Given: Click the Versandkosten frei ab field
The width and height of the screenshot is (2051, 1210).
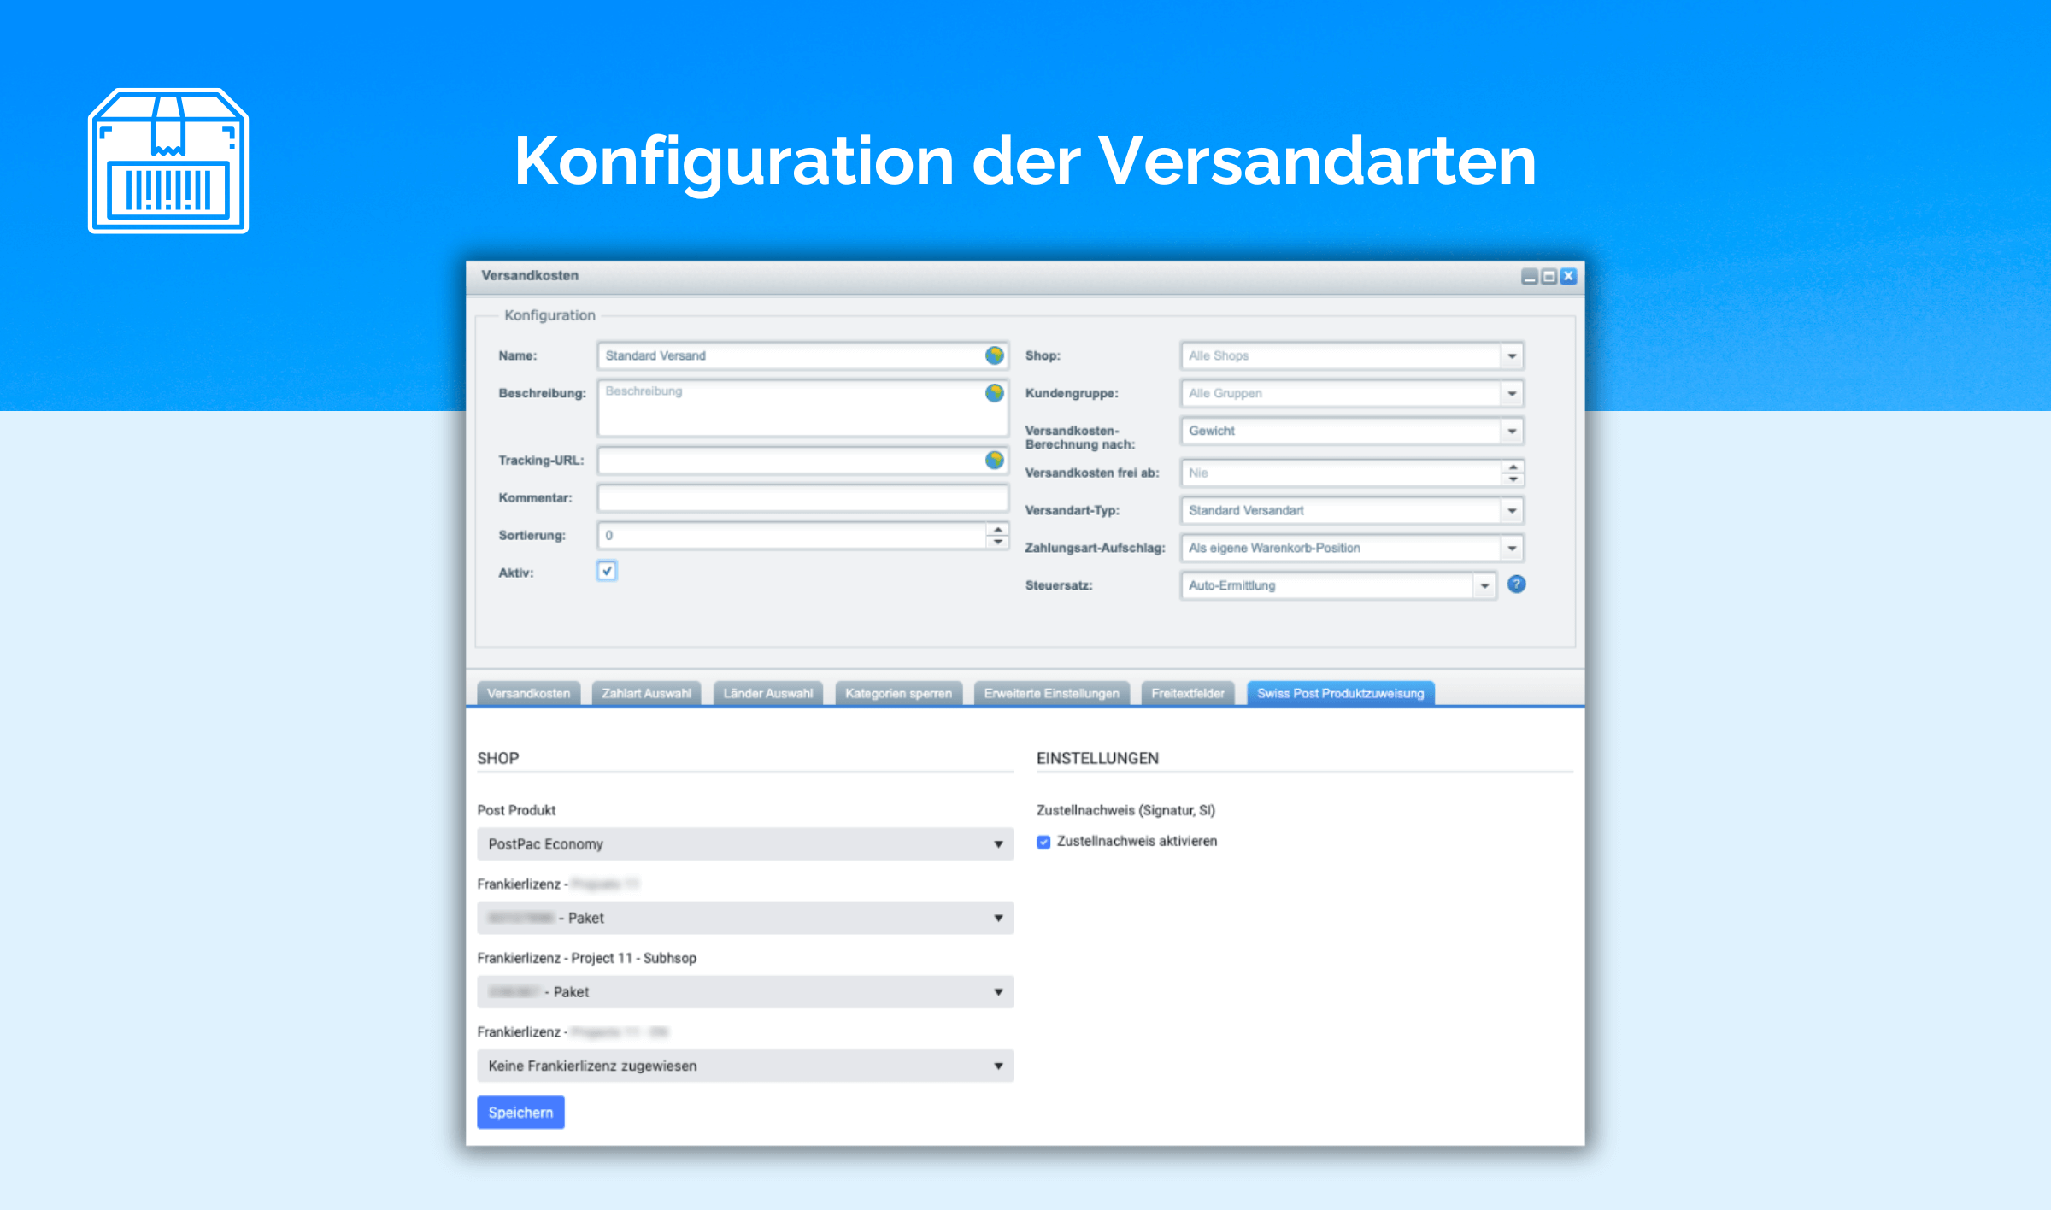Looking at the screenshot, I should pyautogui.click(x=1341, y=473).
